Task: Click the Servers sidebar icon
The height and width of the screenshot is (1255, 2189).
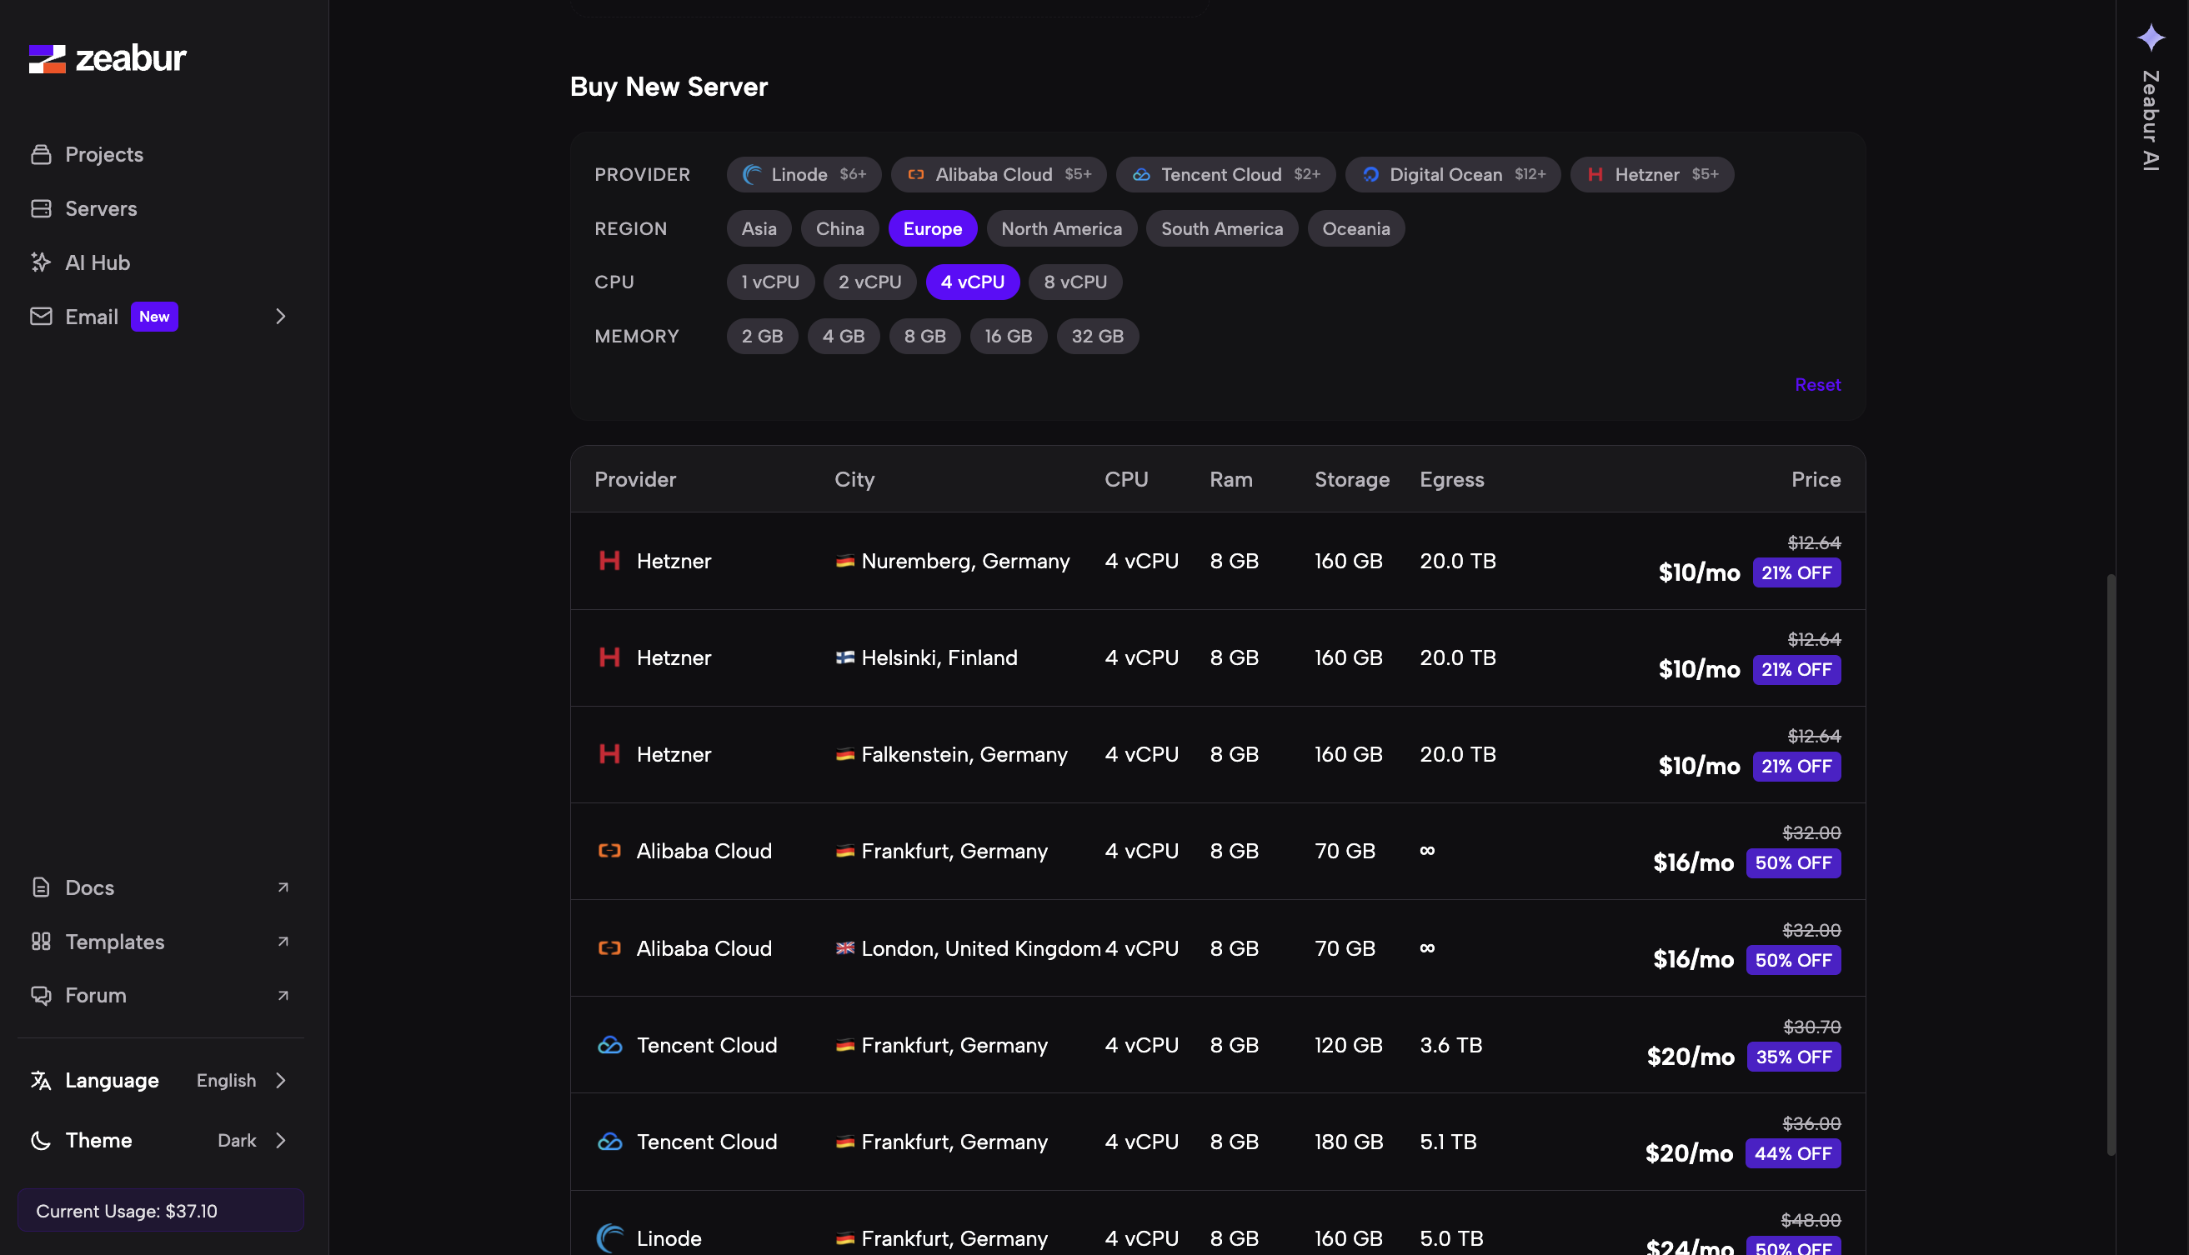Action: 41,208
